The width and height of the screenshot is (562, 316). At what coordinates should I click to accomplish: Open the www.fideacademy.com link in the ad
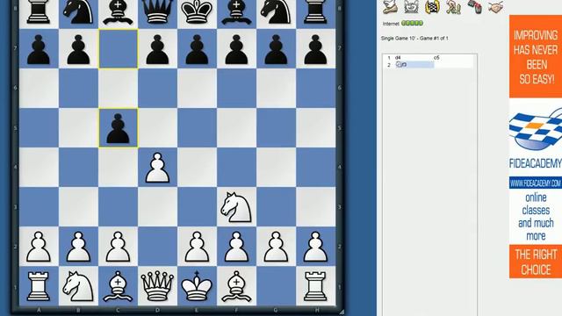pos(536,183)
